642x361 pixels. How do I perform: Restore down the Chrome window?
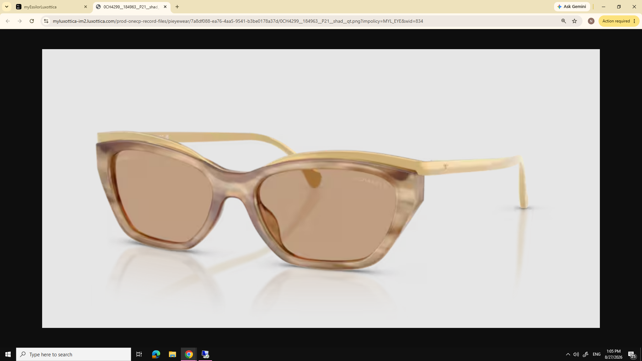click(619, 7)
